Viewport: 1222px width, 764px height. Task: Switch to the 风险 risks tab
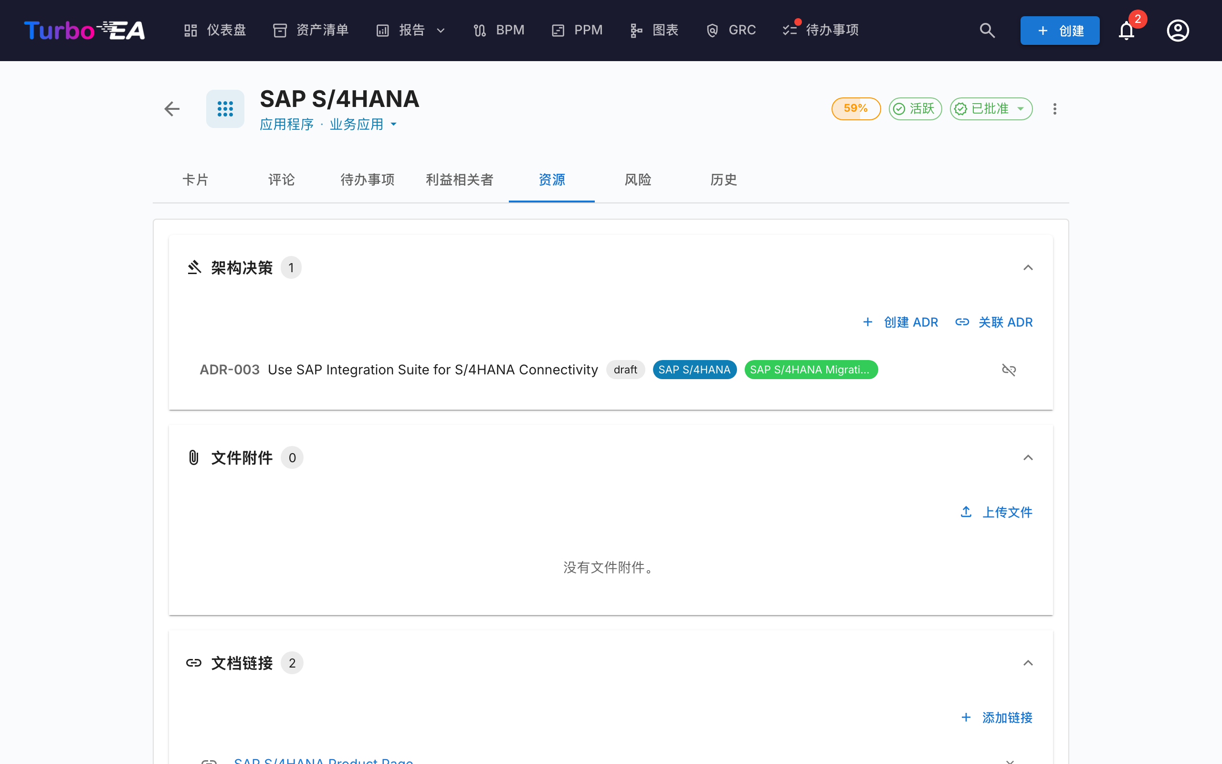[x=638, y=180]
